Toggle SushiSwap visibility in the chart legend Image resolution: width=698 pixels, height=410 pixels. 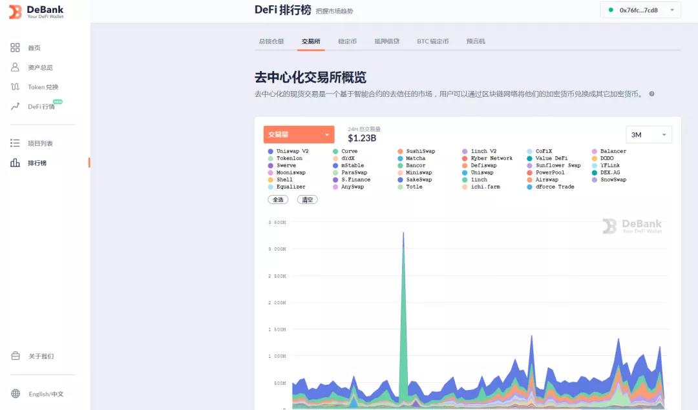pyautogui.click(x=420, y=150)
